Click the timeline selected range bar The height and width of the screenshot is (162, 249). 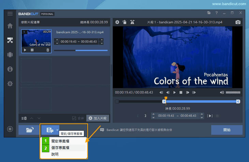(201, 102)
